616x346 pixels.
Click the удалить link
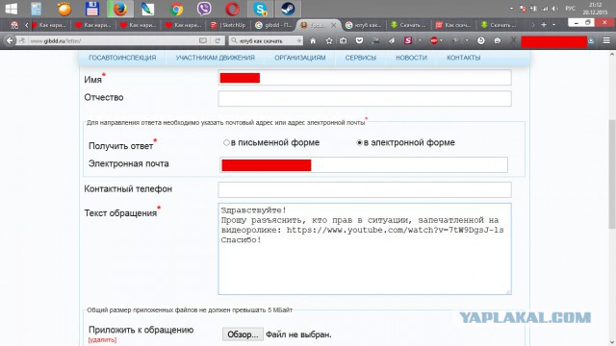[102, 339]
